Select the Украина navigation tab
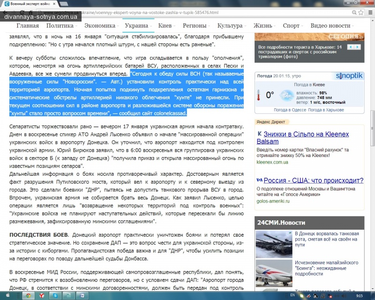 [x=136, y=26]
